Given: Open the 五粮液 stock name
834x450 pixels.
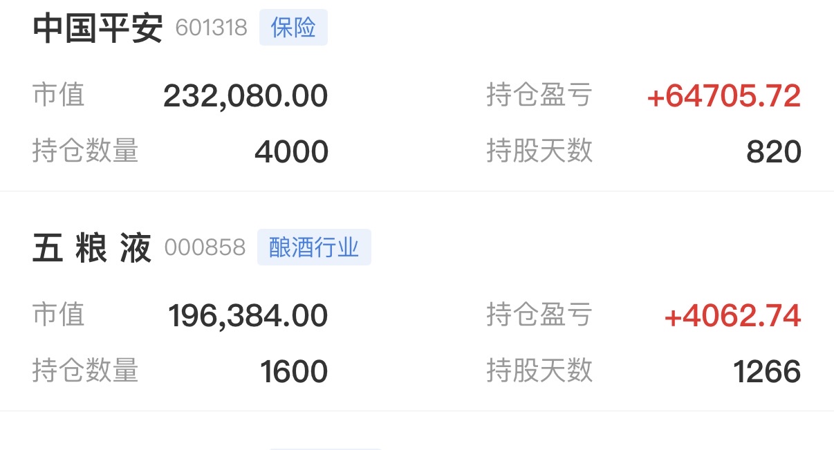Looking at the screenshot, I should click(x=92, y=248).
